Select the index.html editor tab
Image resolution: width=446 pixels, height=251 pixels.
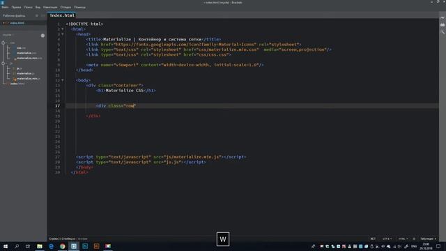point(62,15)
